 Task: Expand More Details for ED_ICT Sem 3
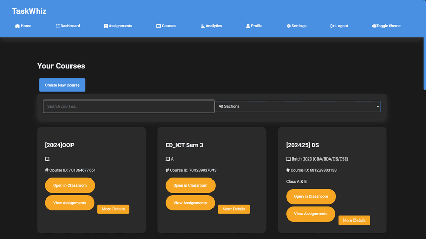click(x=234, y=209)
